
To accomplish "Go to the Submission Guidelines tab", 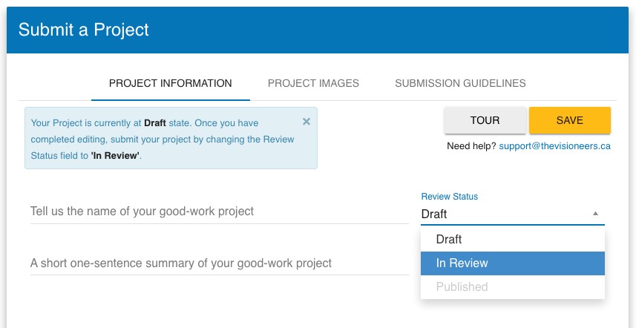I will [x=460, y=83].
